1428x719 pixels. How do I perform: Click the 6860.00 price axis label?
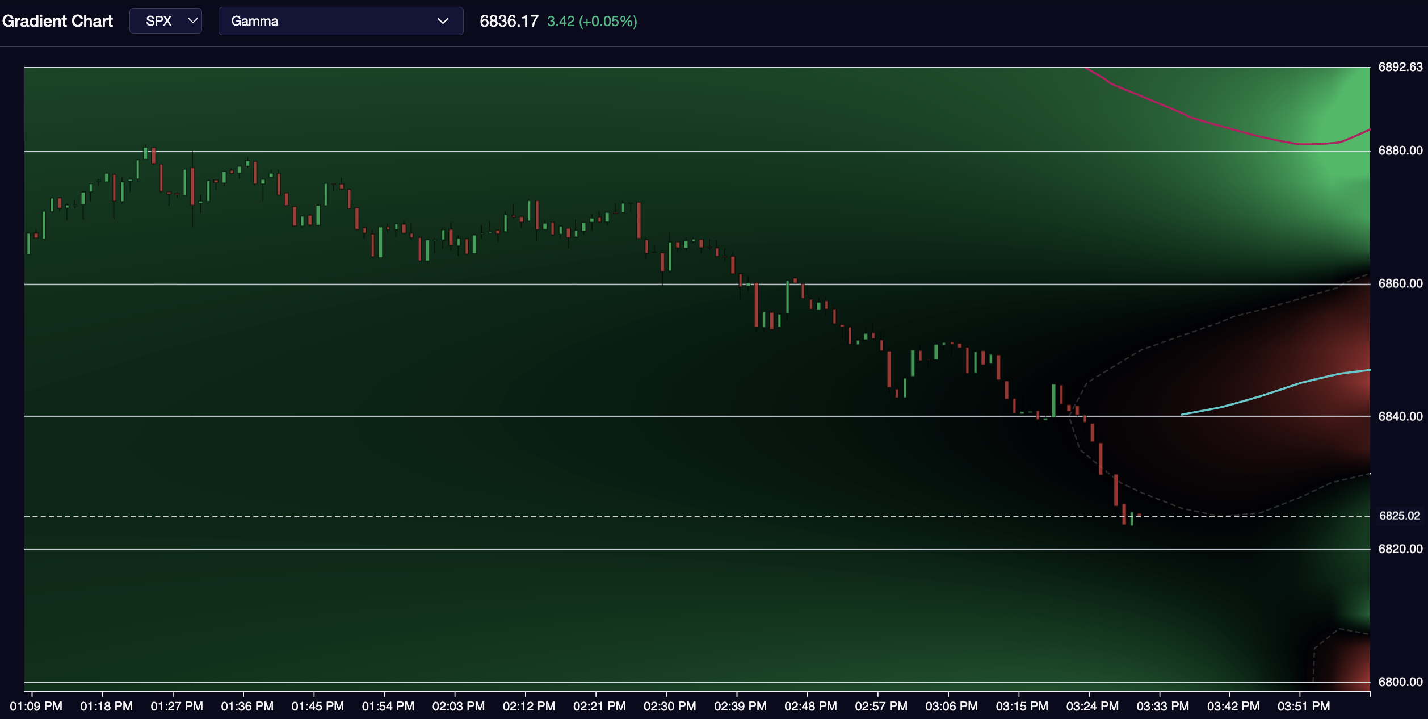tap(1400, 283)
